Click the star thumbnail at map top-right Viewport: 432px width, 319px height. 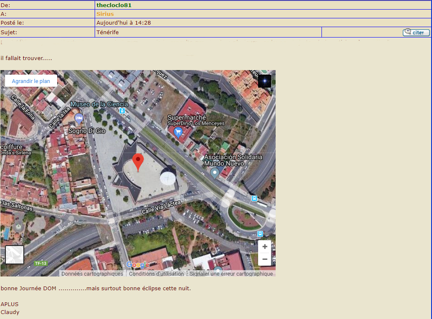point(264,81)
